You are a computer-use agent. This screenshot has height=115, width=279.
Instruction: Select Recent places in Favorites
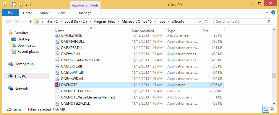pos(28,52)
